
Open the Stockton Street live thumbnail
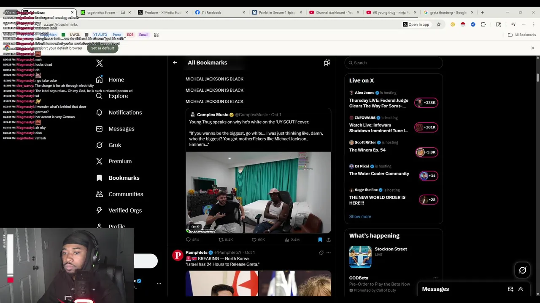pos(360,257)
